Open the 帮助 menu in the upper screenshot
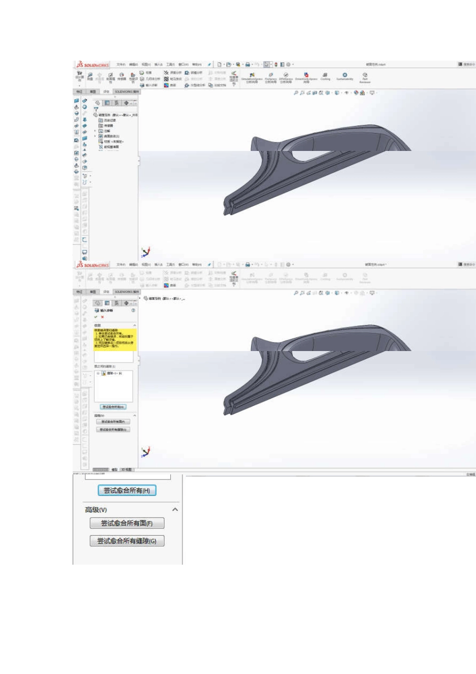Viewport: 476px width, 674px height. [197, 65]
